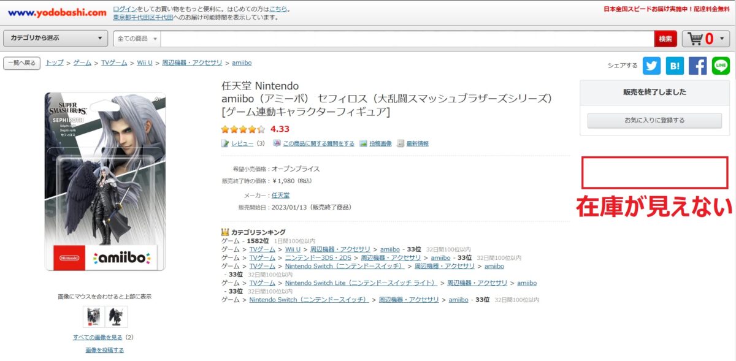Click the オープンプライス text
The height and width of the screenshot is (361, 736).
tap(296, 169)
